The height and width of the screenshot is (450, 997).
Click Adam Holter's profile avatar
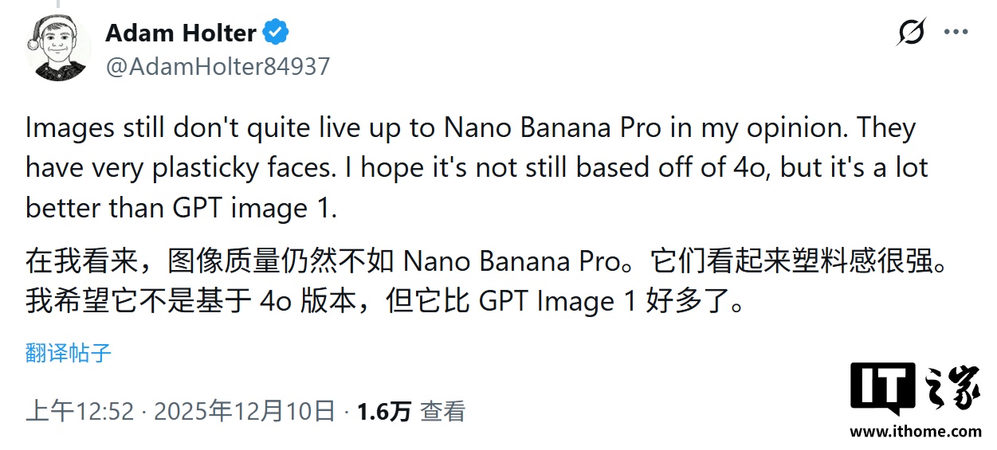click(x=58, y=48)
